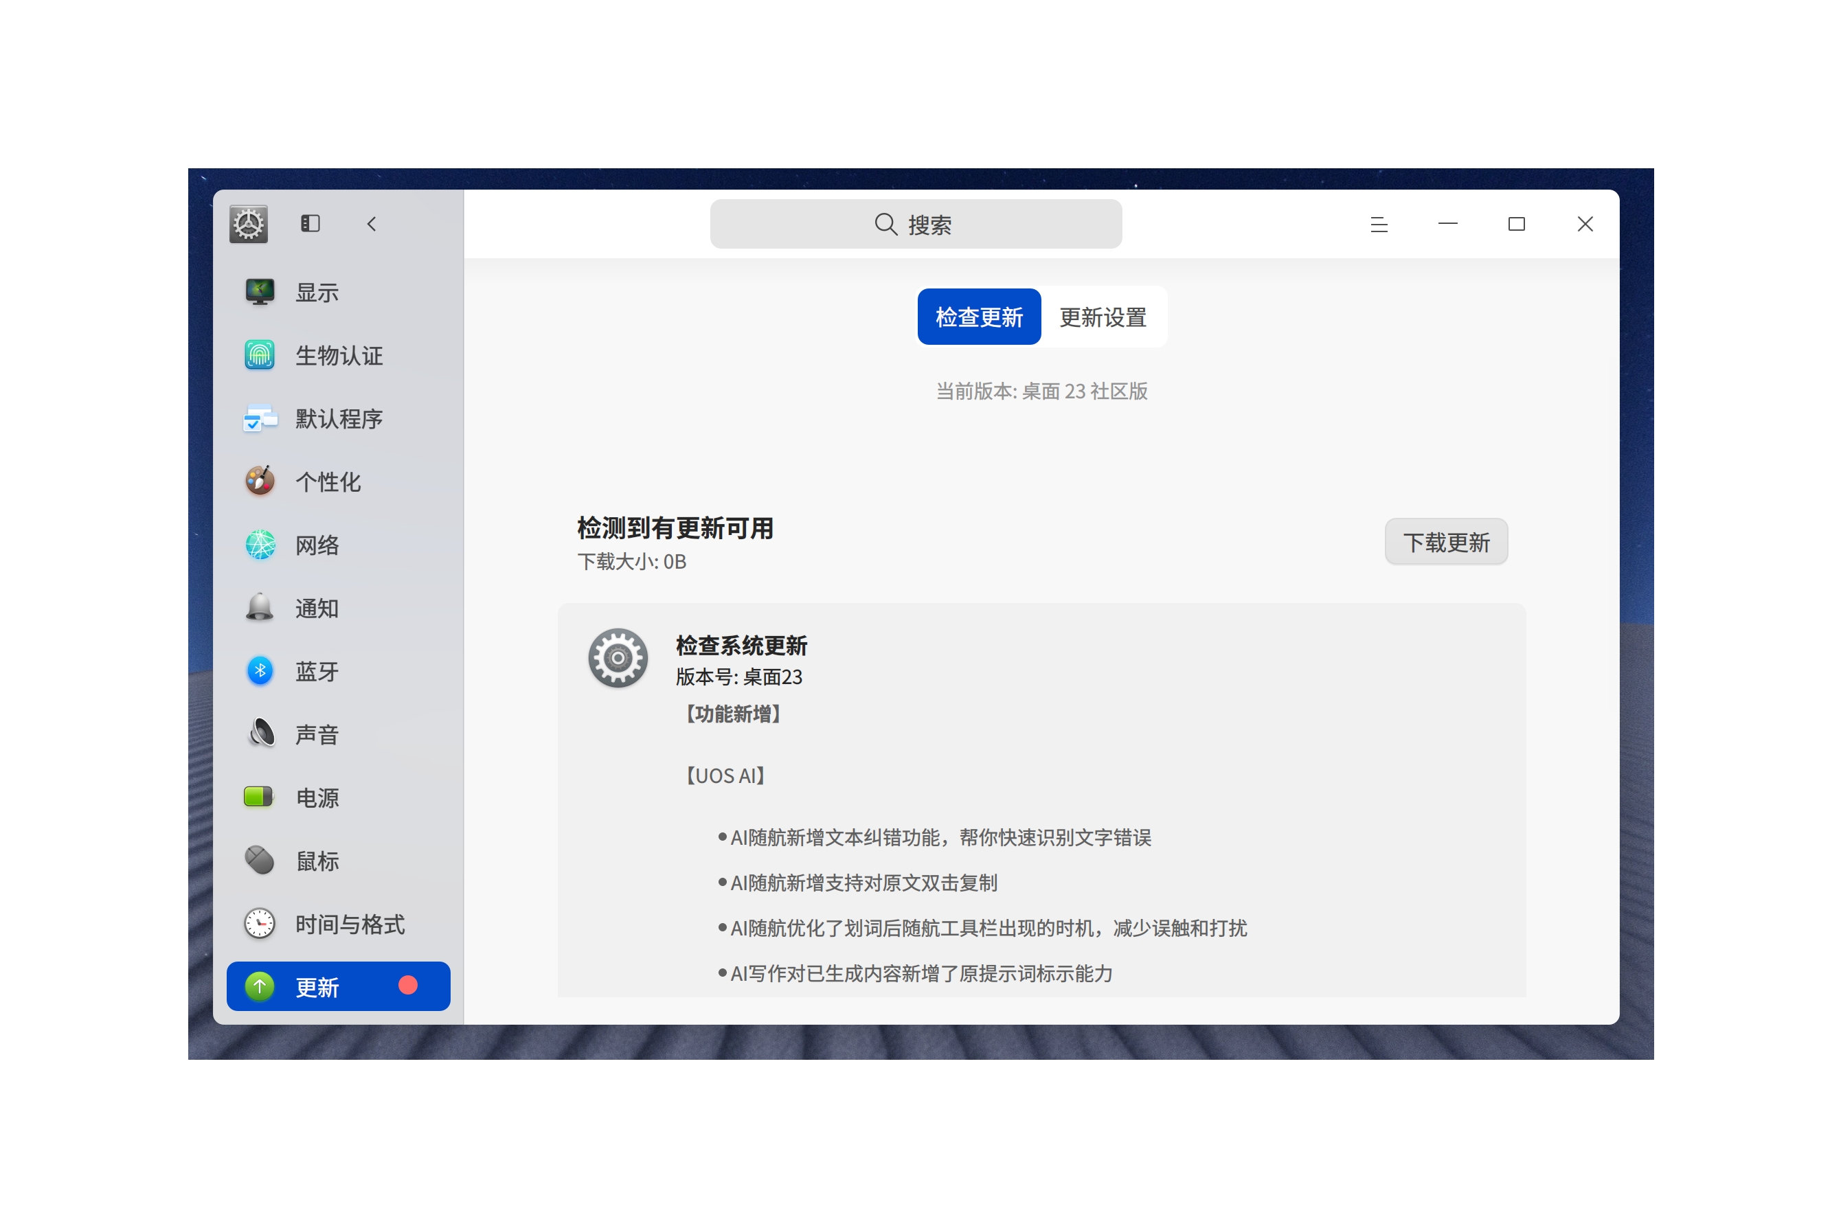Click the bell icon for 通知
The image size is (1841, 1226).
tap(259, 608)
